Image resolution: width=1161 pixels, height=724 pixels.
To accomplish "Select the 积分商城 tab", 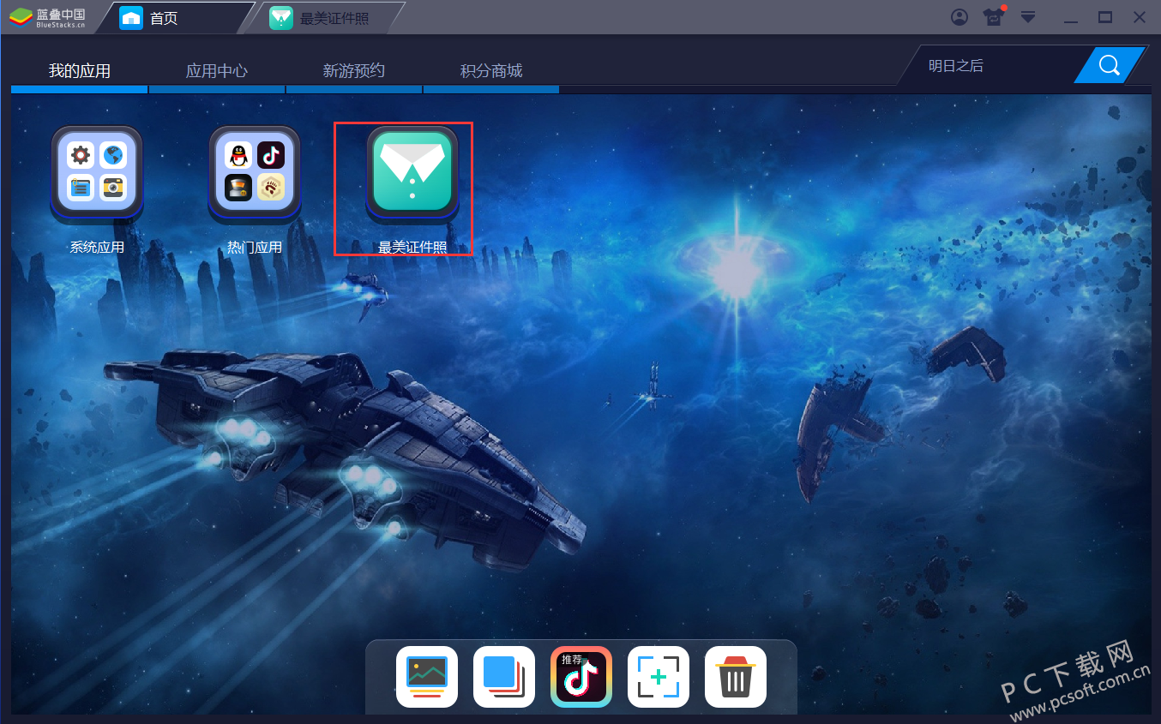I will click(491, 71).
